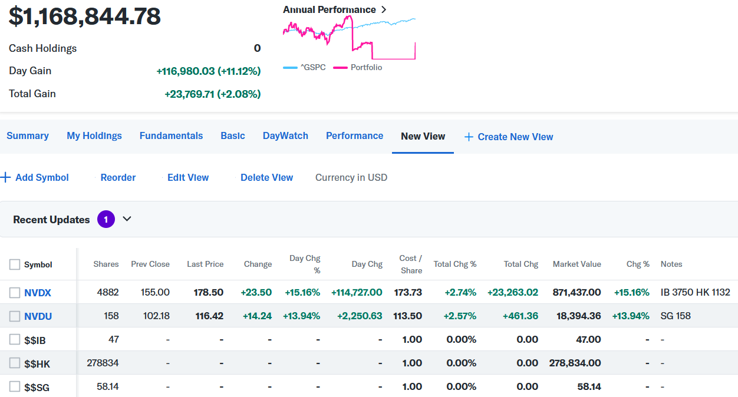Click the Reorder link
738x397 pixels.
[118, 177]
